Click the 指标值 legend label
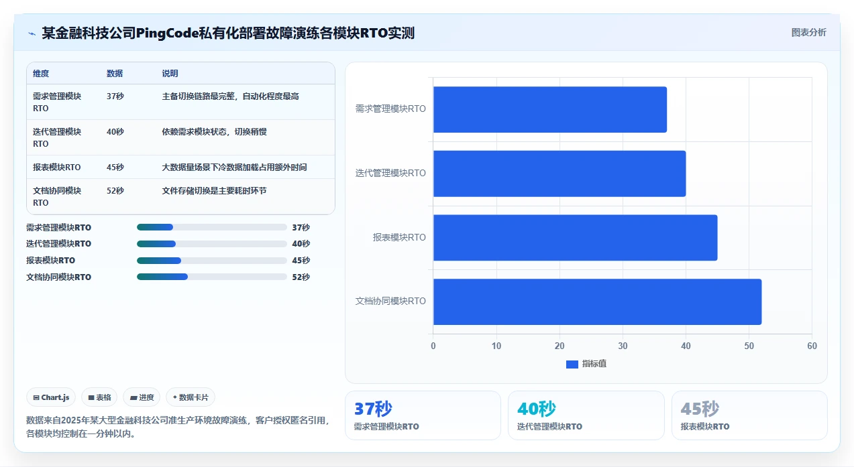This screenshot has height=467, width=854. 594,364
